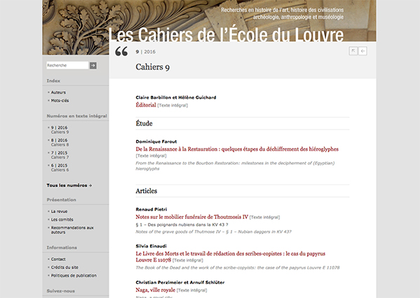This screenshot has width=420, height=298.
Task: Open Naga, ville royale article
Action: pos(156,290)
